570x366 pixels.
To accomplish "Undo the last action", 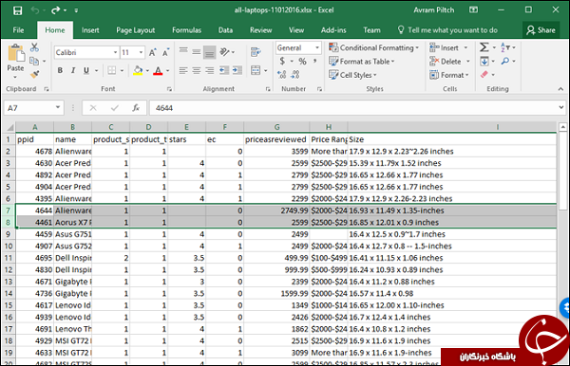I will pyautogui.click(x=35, y=10).
